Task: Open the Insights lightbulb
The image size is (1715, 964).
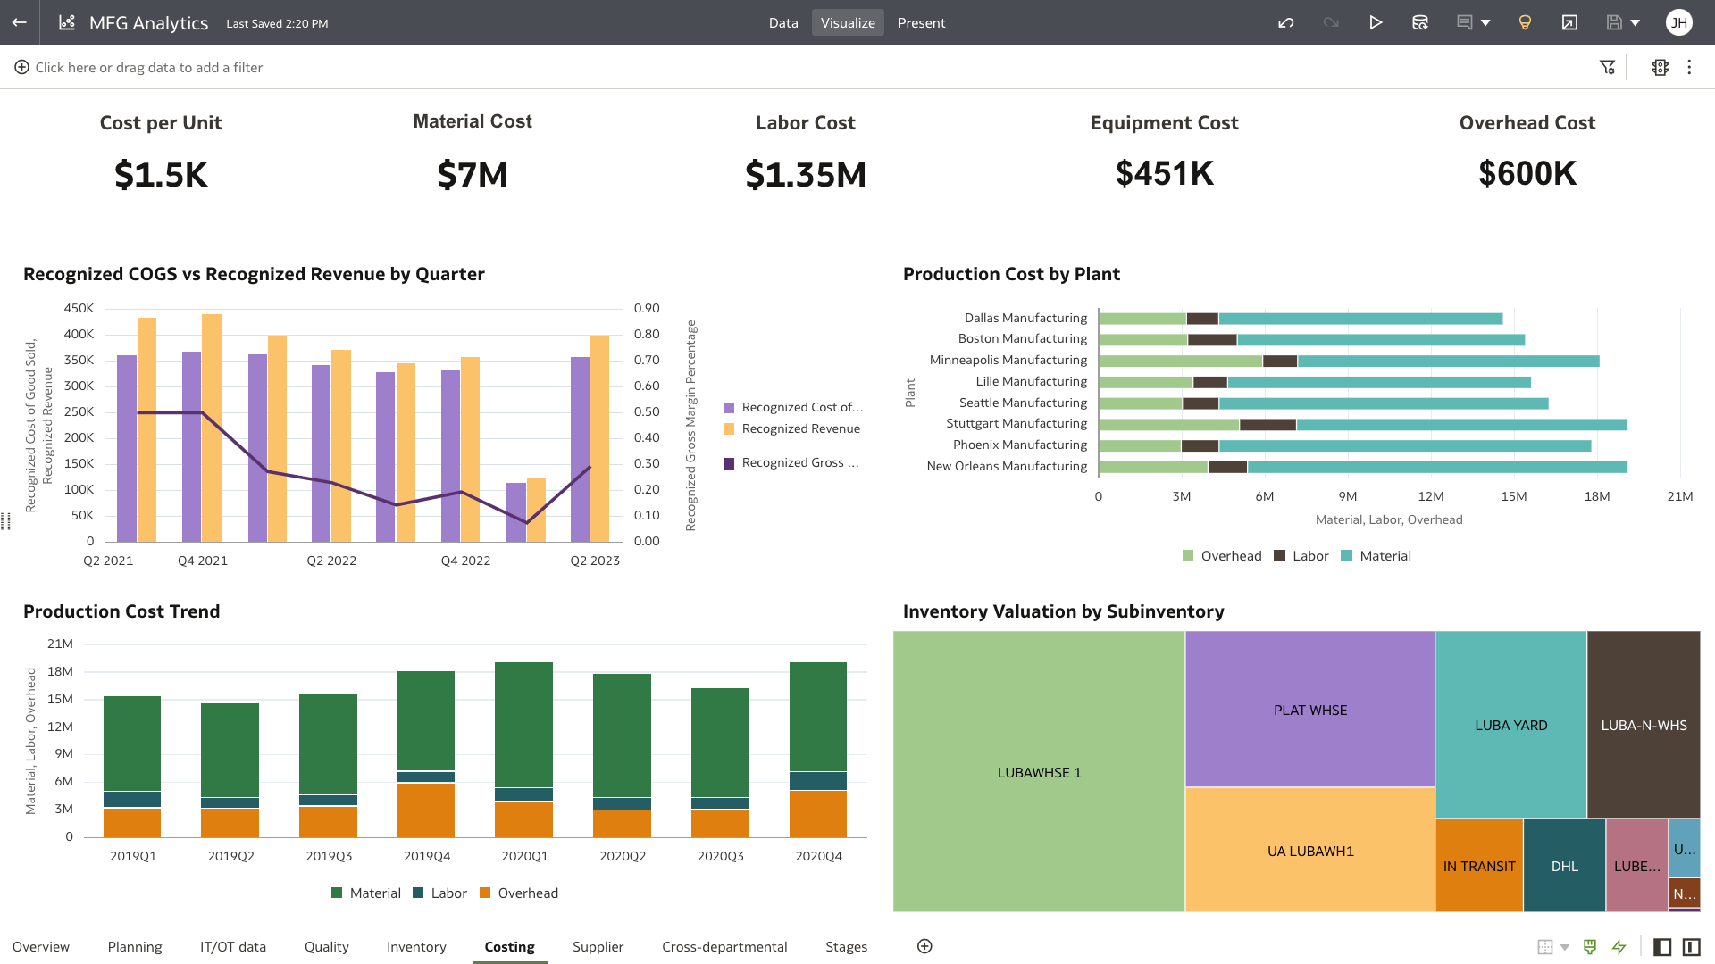Action: tap(1525, 22)
